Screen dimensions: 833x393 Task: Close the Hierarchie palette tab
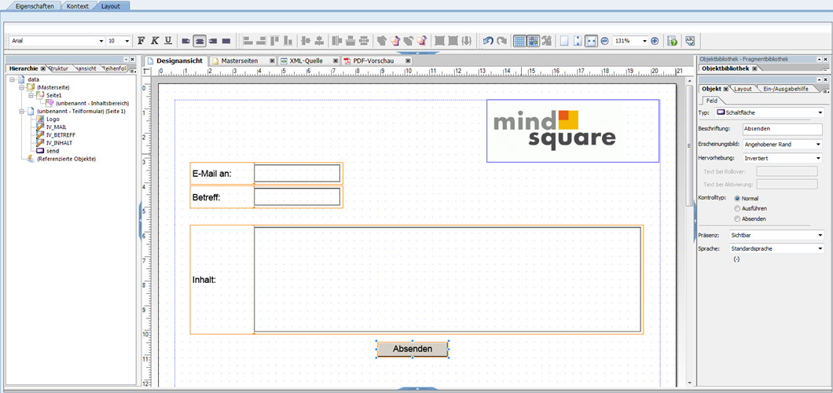click(x=43, y=68)
